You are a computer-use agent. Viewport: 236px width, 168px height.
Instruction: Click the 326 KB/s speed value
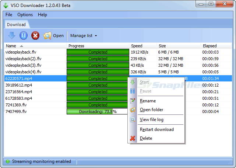tap(138, 72)
